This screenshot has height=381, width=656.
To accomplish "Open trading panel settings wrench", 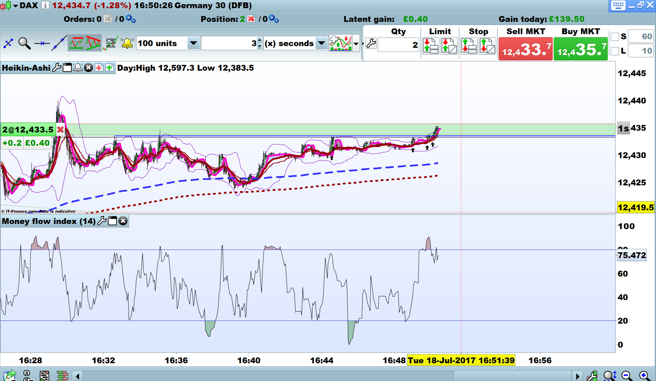I will [x=371, y=44].
